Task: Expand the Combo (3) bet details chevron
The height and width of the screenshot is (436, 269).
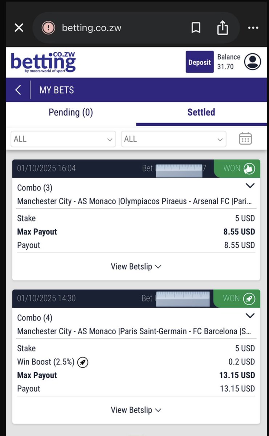Action: (250, 186)
